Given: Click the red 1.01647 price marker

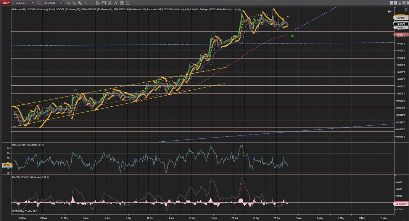Looking at the screenshot, I should point(400,35).
